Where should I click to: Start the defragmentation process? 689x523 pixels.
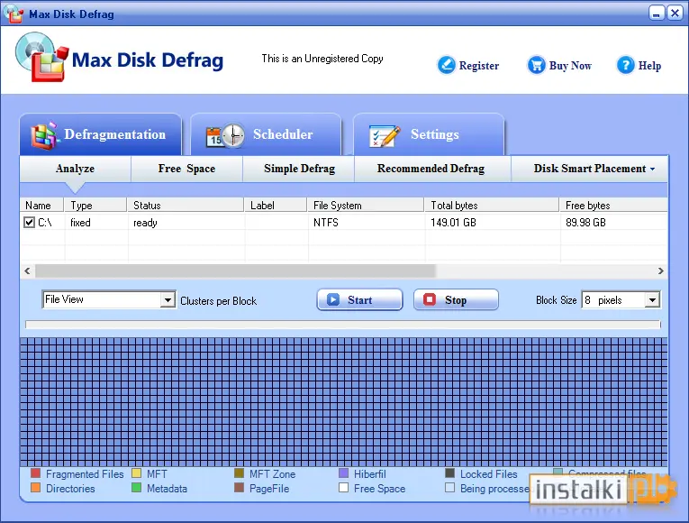coord(359,300)
